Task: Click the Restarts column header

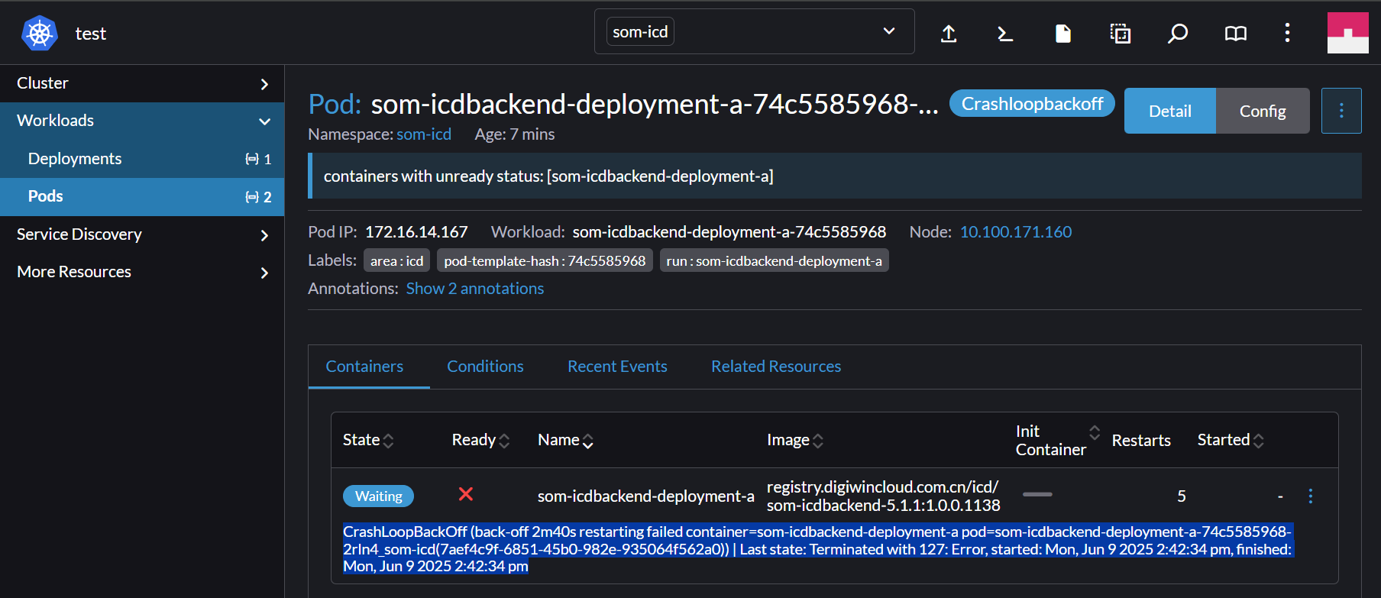Action: pos(1141,441)
